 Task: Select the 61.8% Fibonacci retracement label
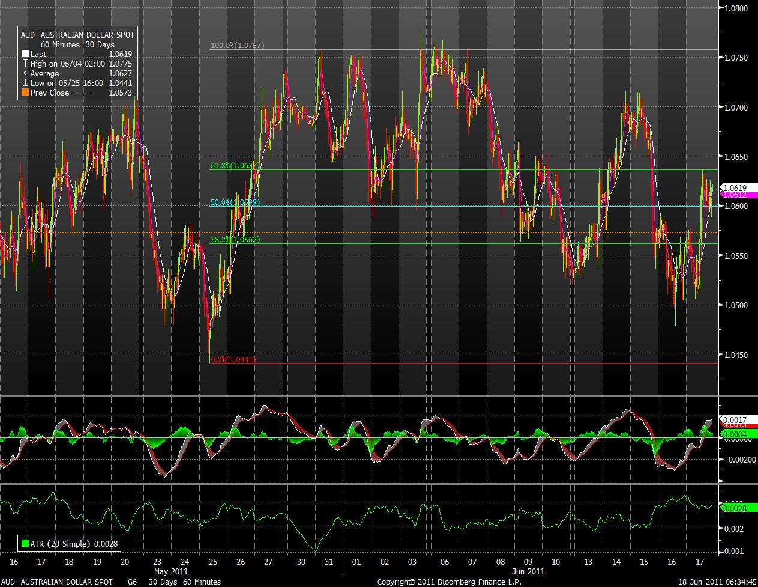pos(234,166)
